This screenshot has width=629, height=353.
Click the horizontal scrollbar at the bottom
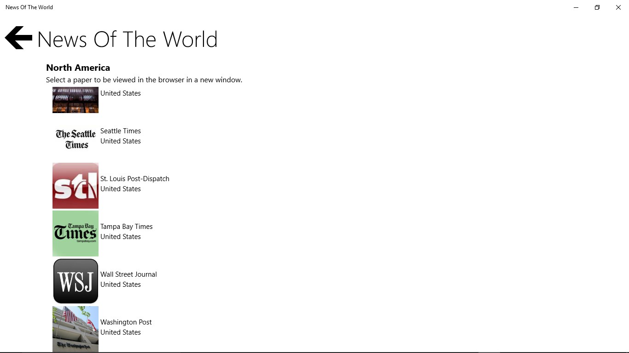pyautogui.click(x=184, y=351)
